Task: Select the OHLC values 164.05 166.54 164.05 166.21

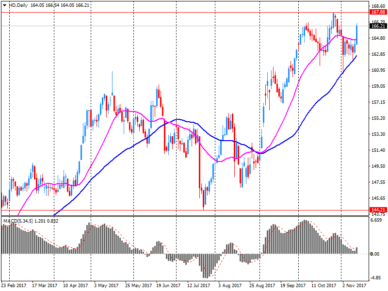Action: [60, 5]
